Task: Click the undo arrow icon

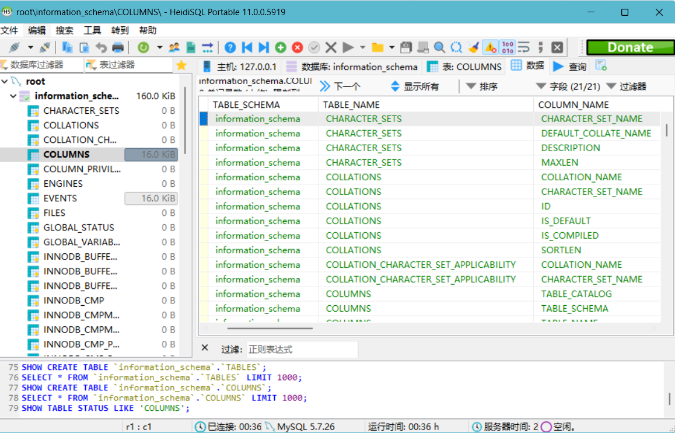Action: 101,47
